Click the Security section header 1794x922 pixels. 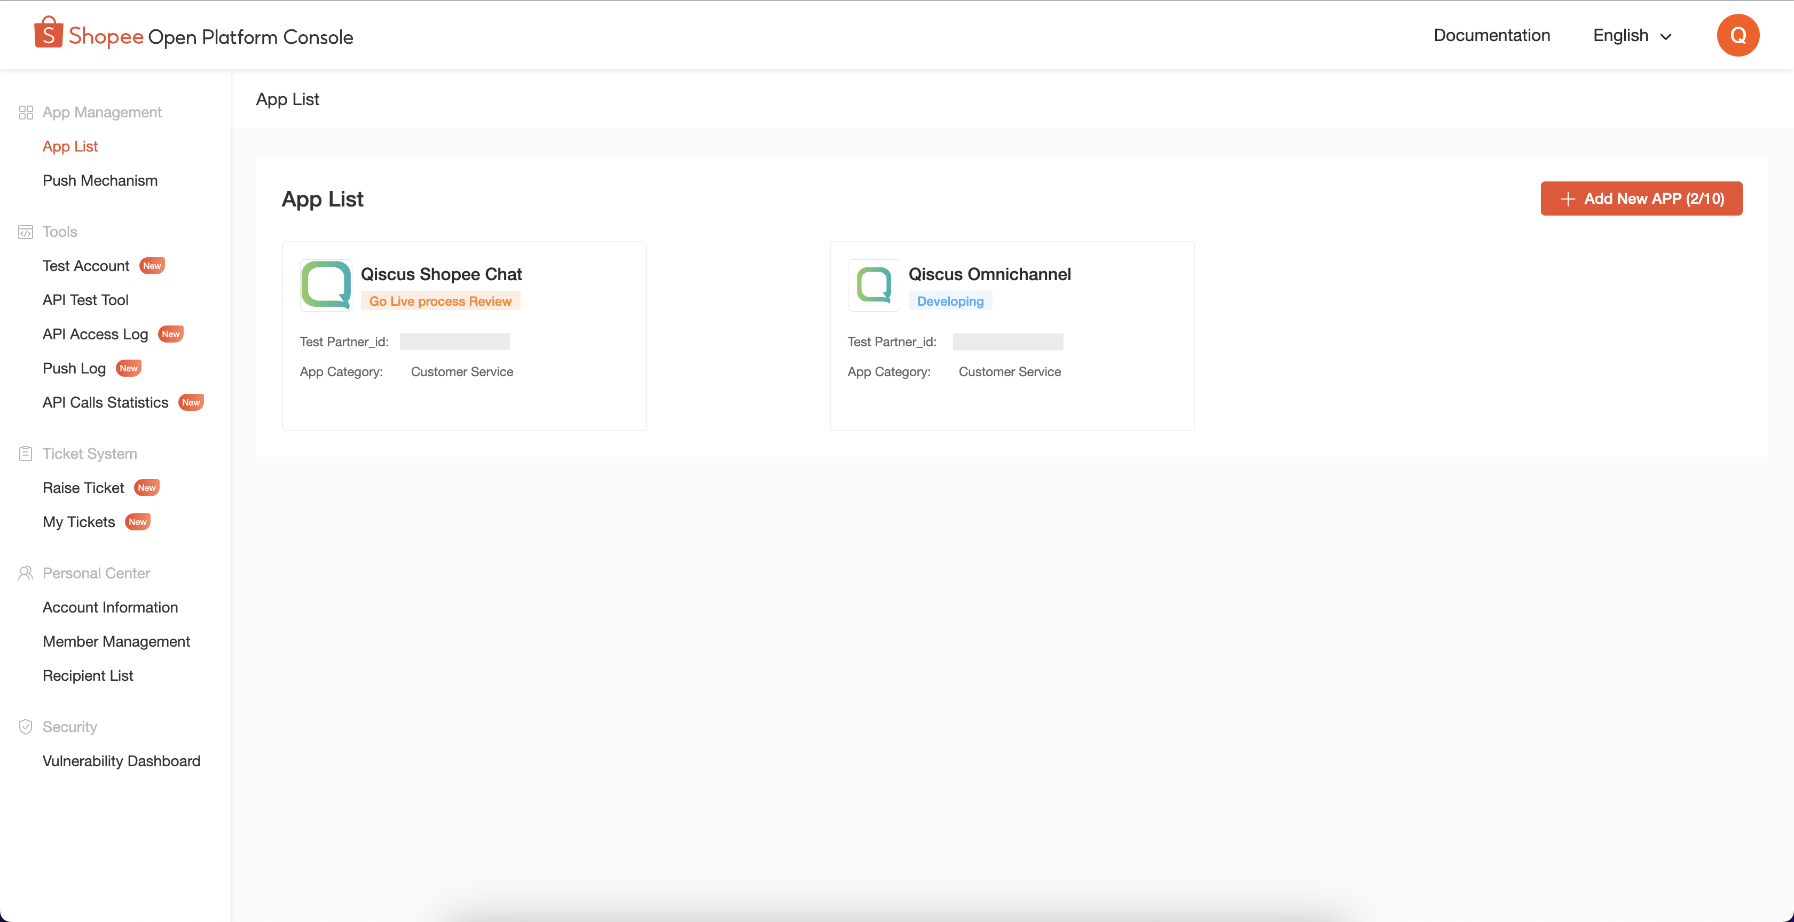pos(69,727)
